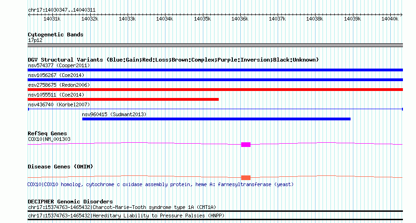The width and height of the screenshot is (416, 223).
Task: Click the nsv574377 (Cooper2011) blue gain bar
Action: point(215,70)
